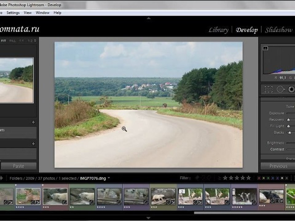The height and width of the screenshot is (221, 295).
Task: Set navigator zoom to 1:1
Action: click(x=21, y=41)
